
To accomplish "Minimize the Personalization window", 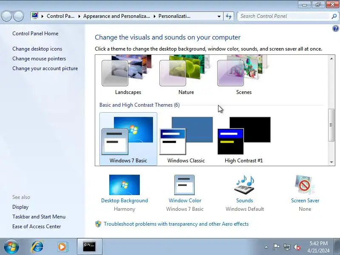I will pyautogui.click(x=304, y=5).
